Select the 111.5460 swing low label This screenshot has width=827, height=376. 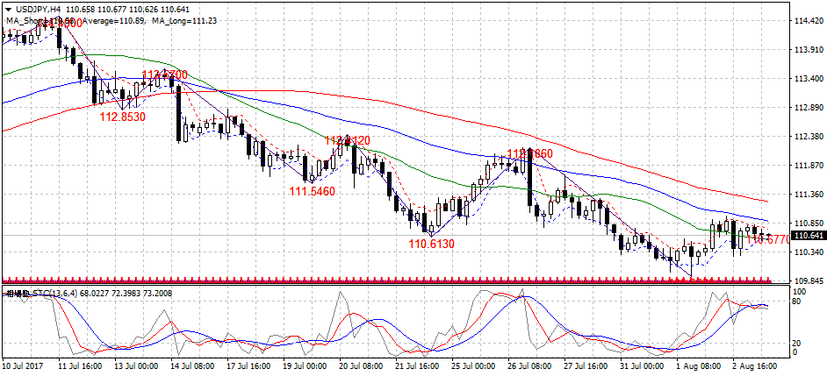[312, 191]
